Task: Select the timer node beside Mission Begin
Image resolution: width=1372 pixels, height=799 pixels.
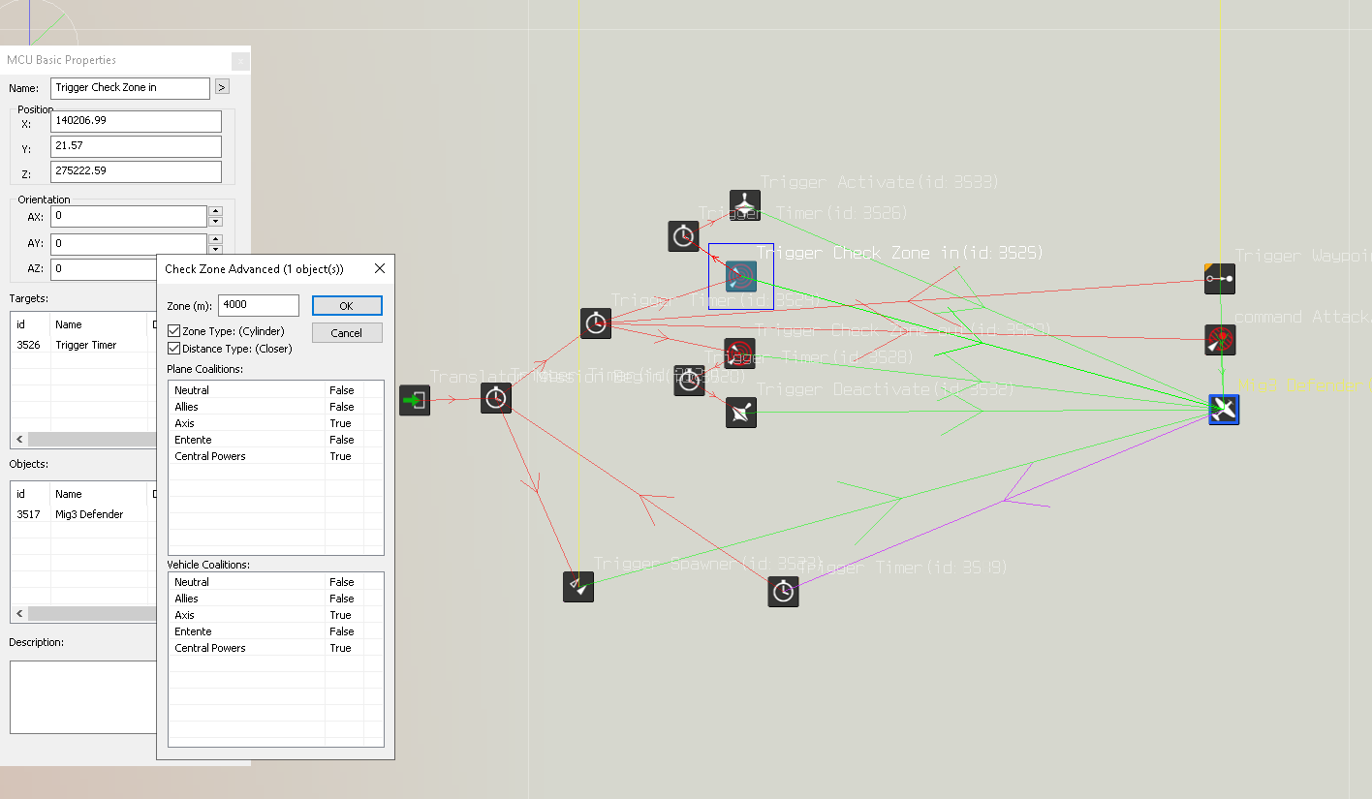Action: tap(496, 398)
